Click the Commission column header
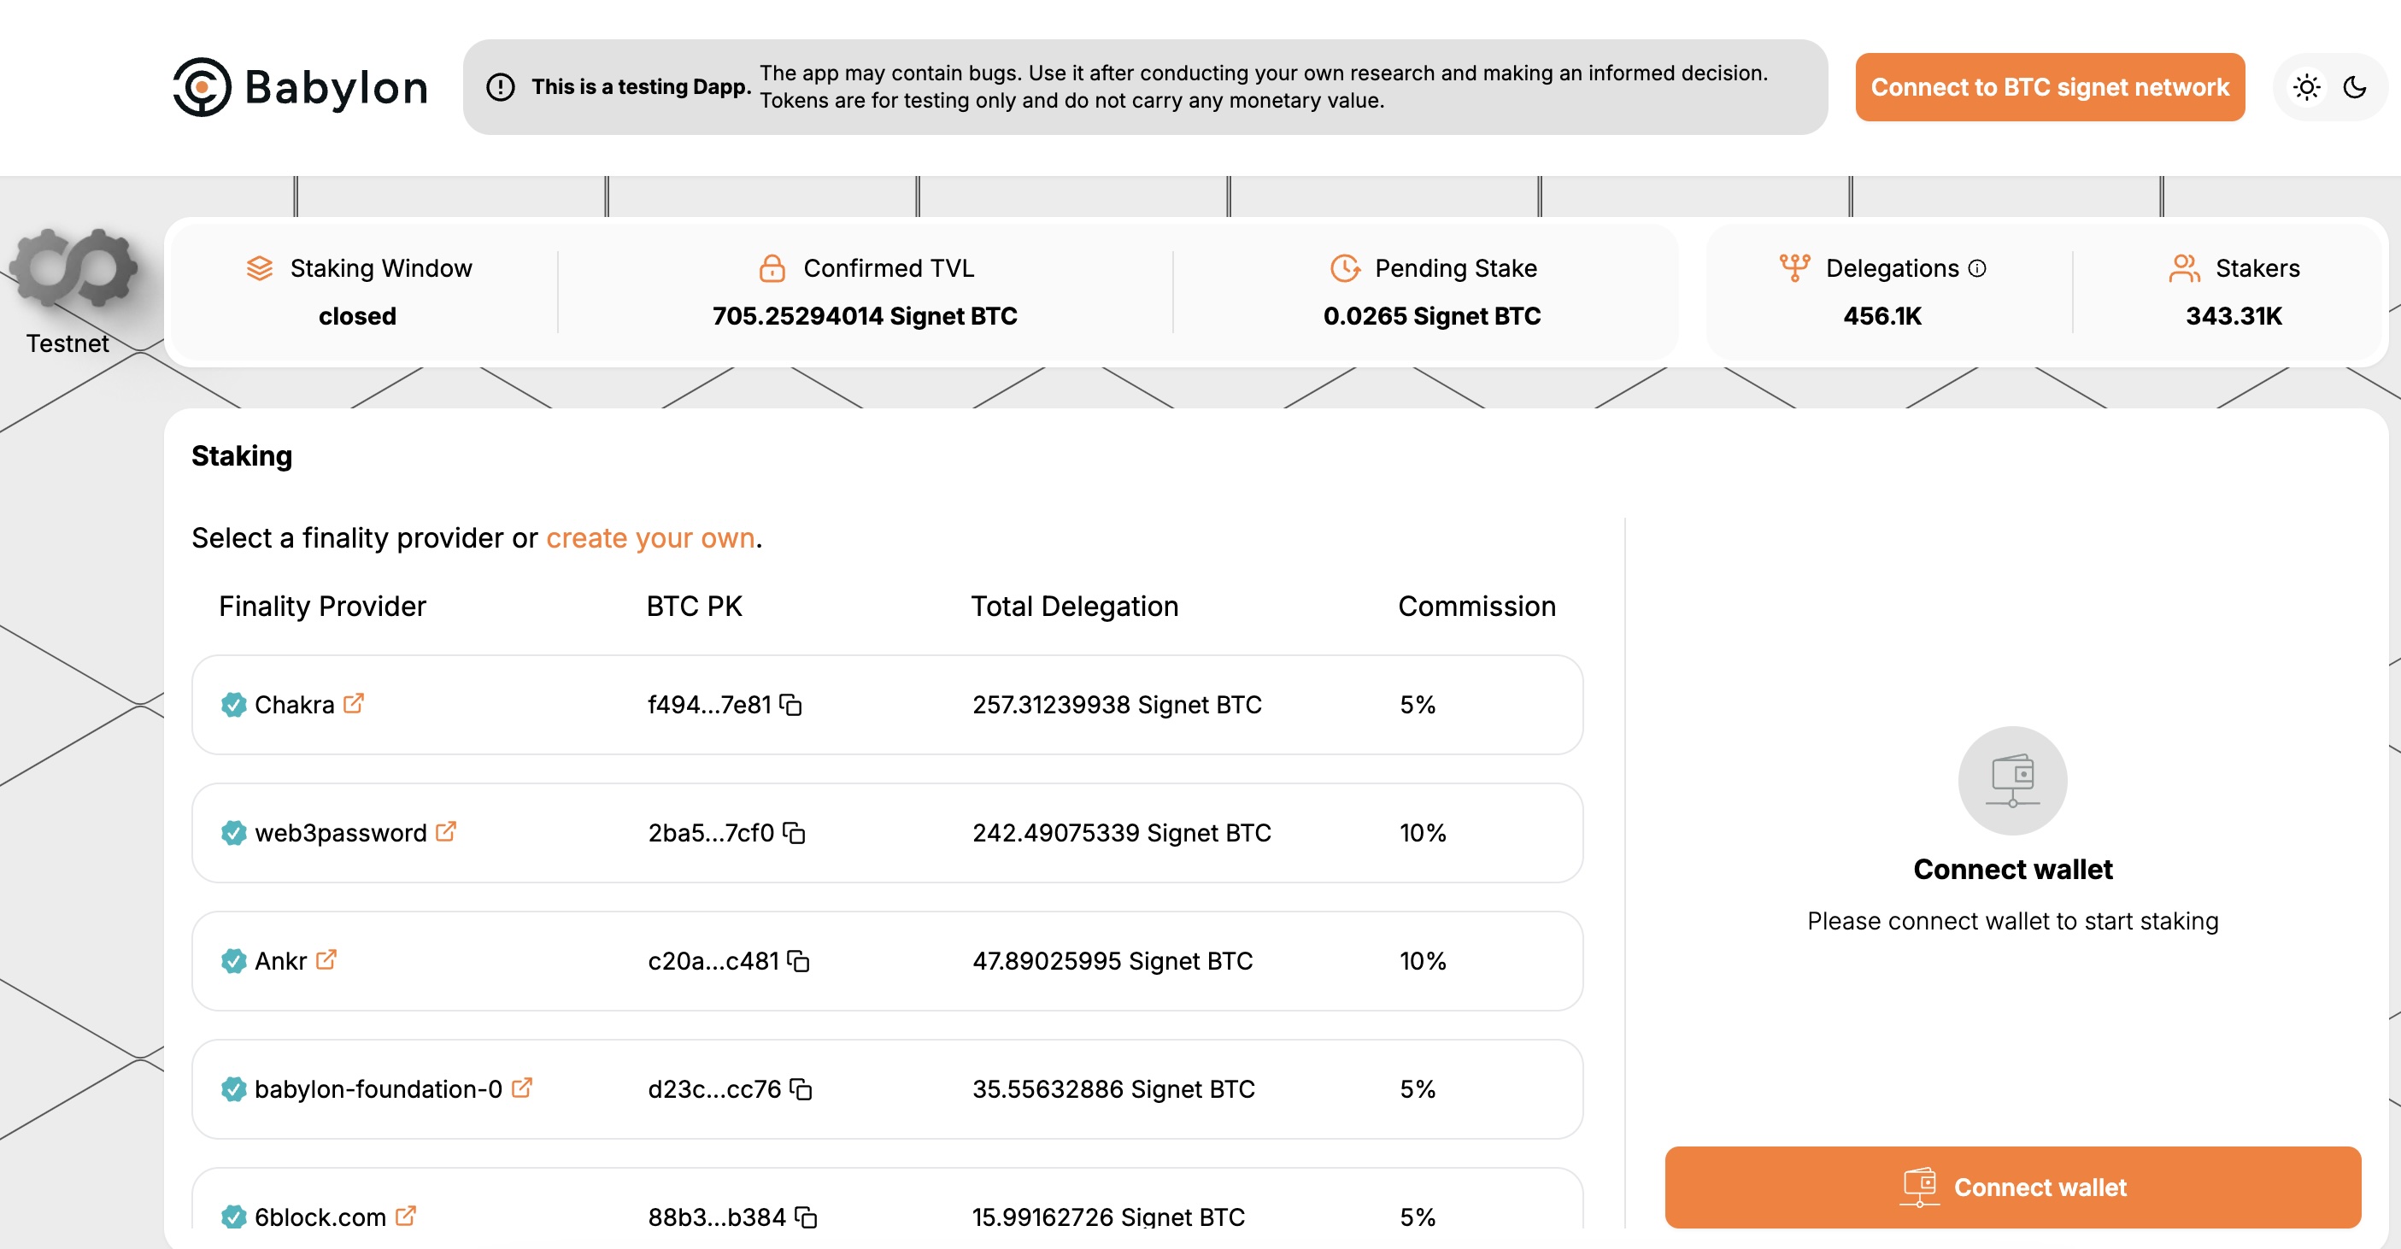The height and width of the screenshot is (1249, 2401). tap(1476, 606)
